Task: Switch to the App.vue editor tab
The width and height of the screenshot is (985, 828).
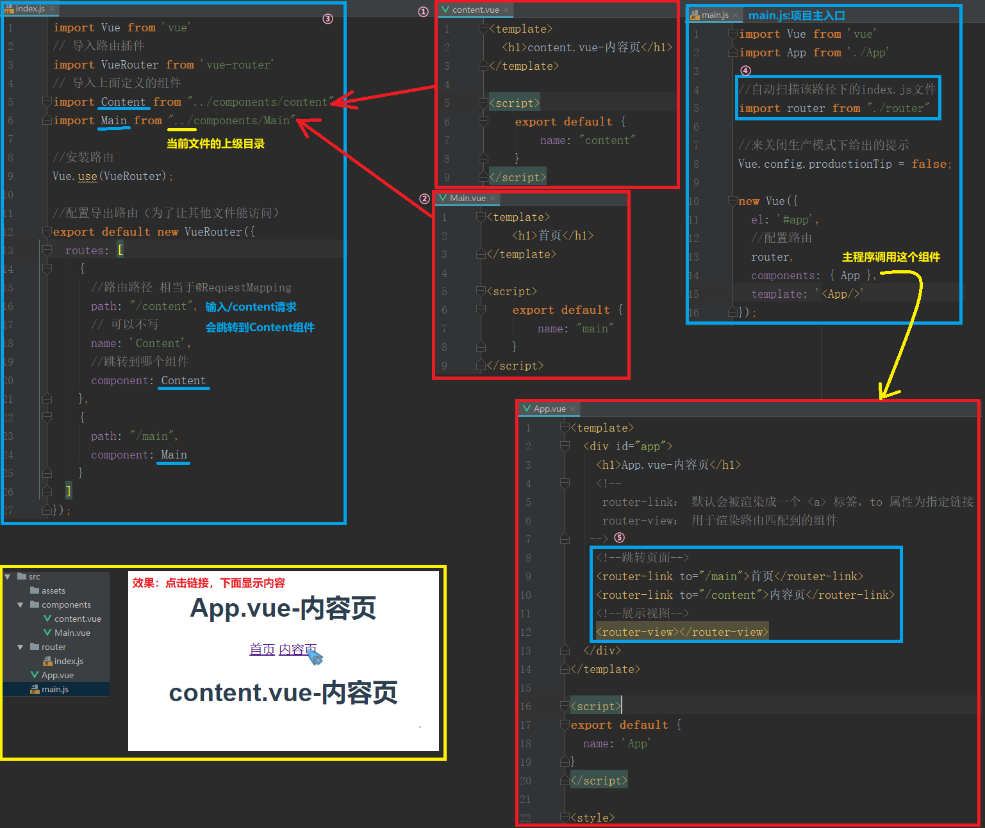Action: (x=550, y=409)
